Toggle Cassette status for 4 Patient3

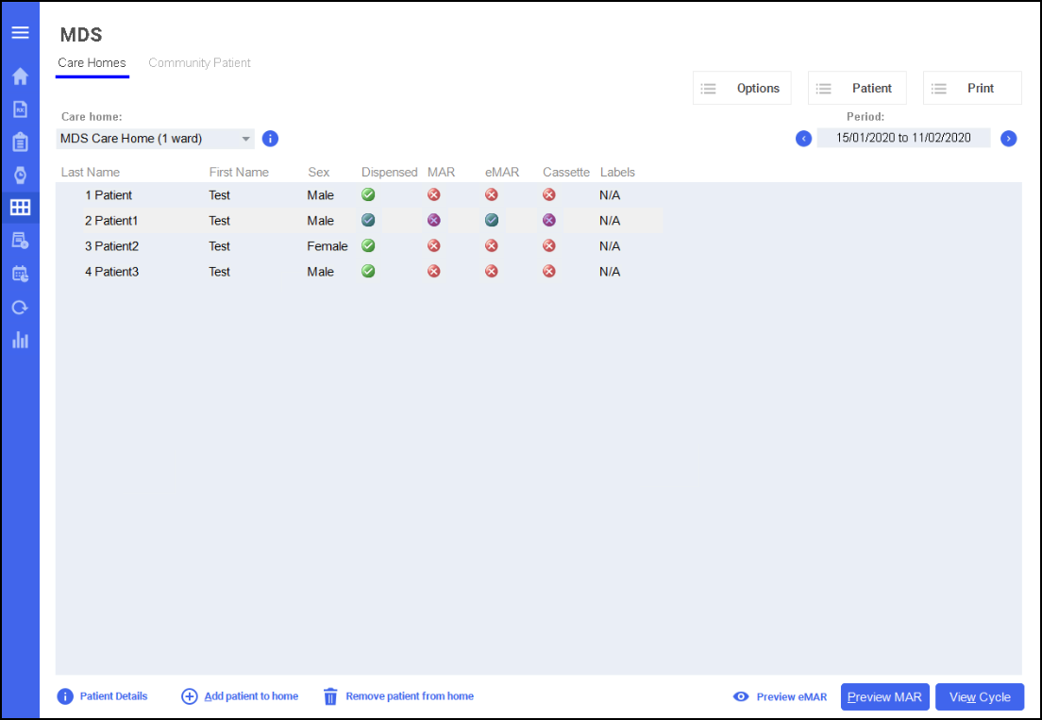point(549,272)
